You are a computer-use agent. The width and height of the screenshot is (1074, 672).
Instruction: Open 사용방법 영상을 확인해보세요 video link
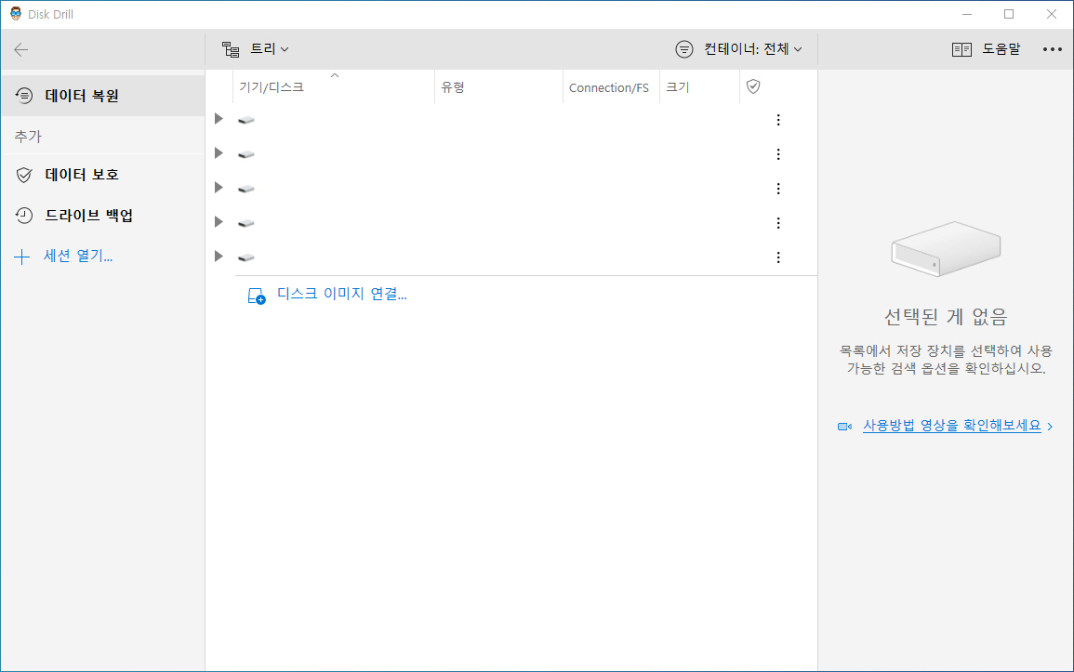(x=951, y=426)
